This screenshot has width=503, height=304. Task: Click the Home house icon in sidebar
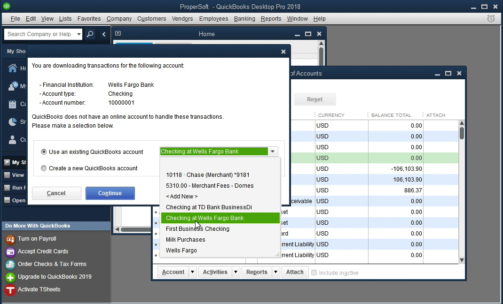(x=13, y=68)
